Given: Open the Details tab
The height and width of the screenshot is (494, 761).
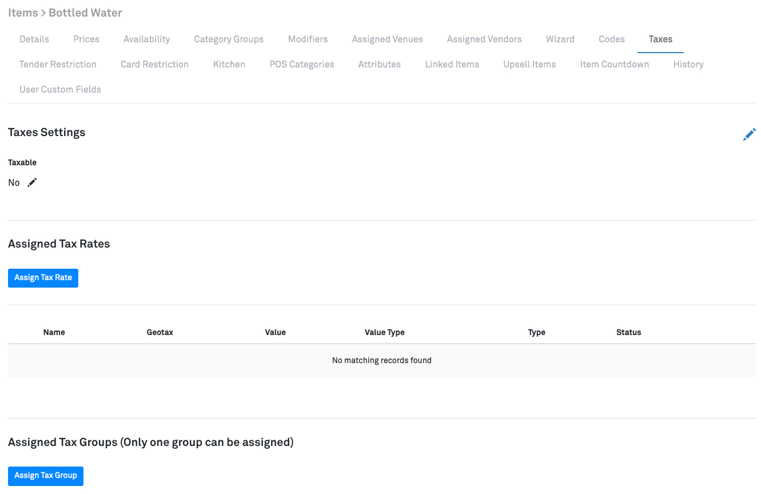Looking at the screenshot, I should [34, 39].
